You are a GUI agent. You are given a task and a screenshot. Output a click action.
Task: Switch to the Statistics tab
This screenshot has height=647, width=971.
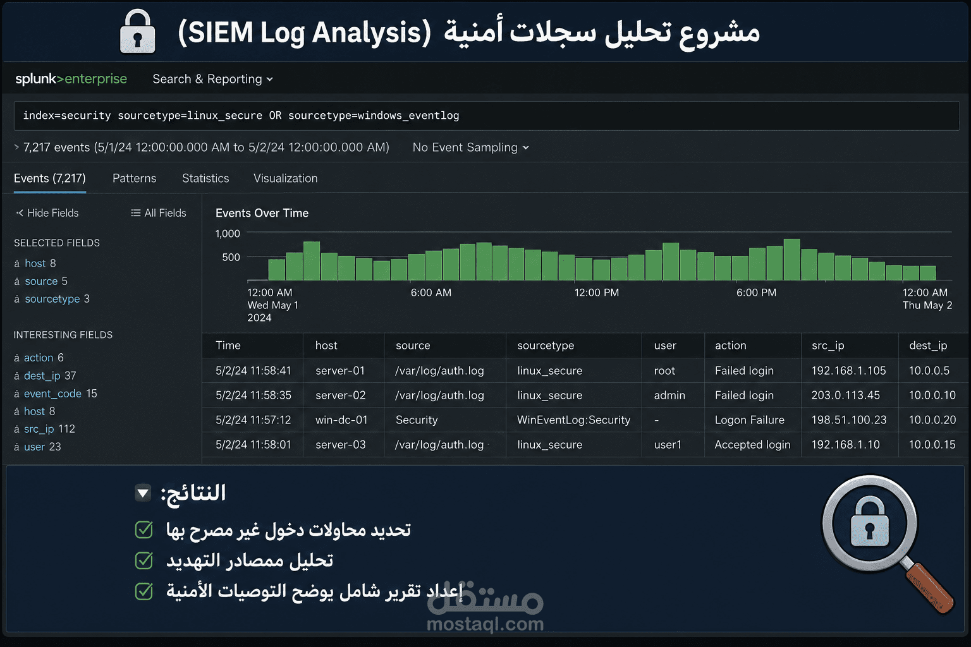tap(205, 178)
